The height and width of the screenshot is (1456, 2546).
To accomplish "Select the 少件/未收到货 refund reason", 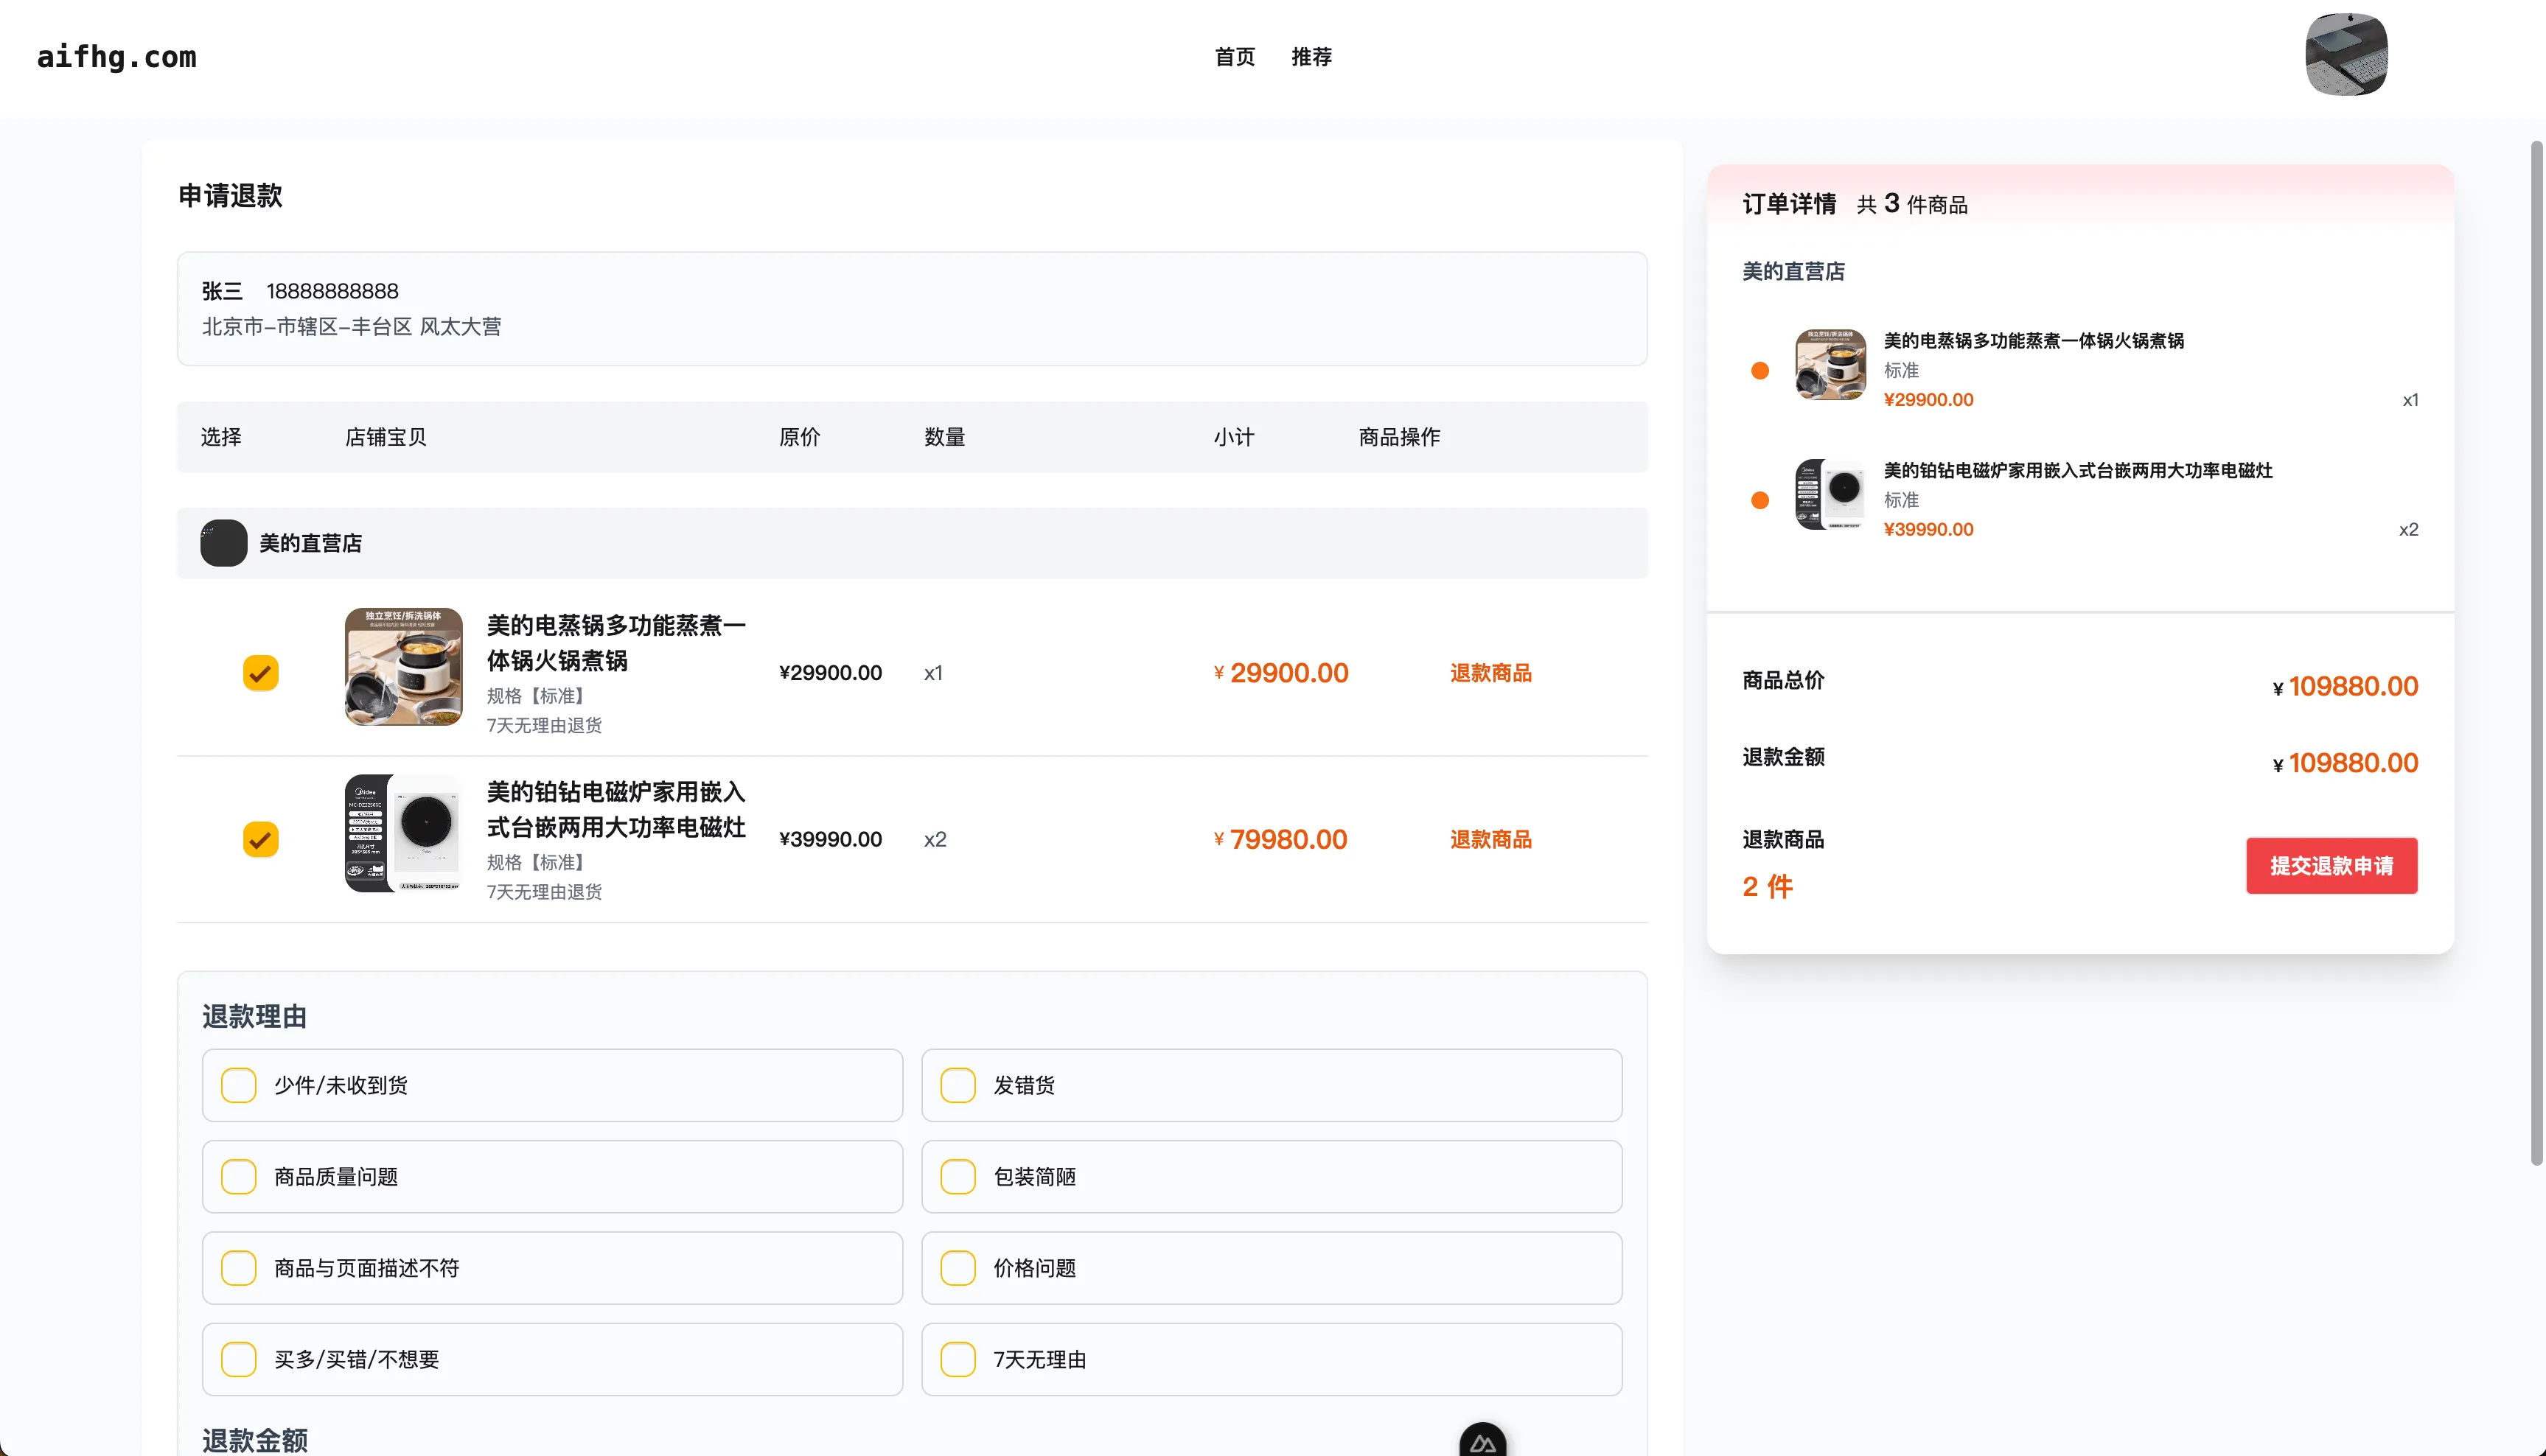I will 238,1085.
